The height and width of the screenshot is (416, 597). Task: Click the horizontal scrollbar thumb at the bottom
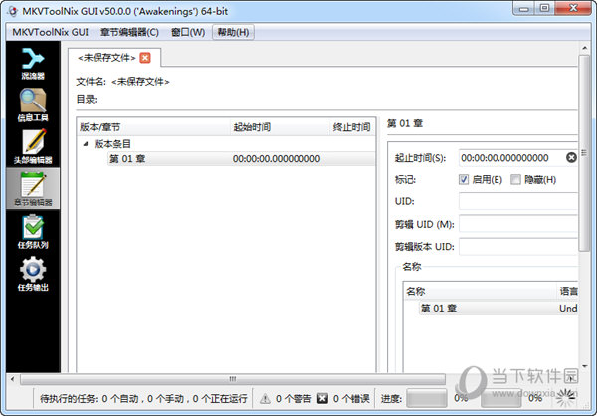(232, 379)
